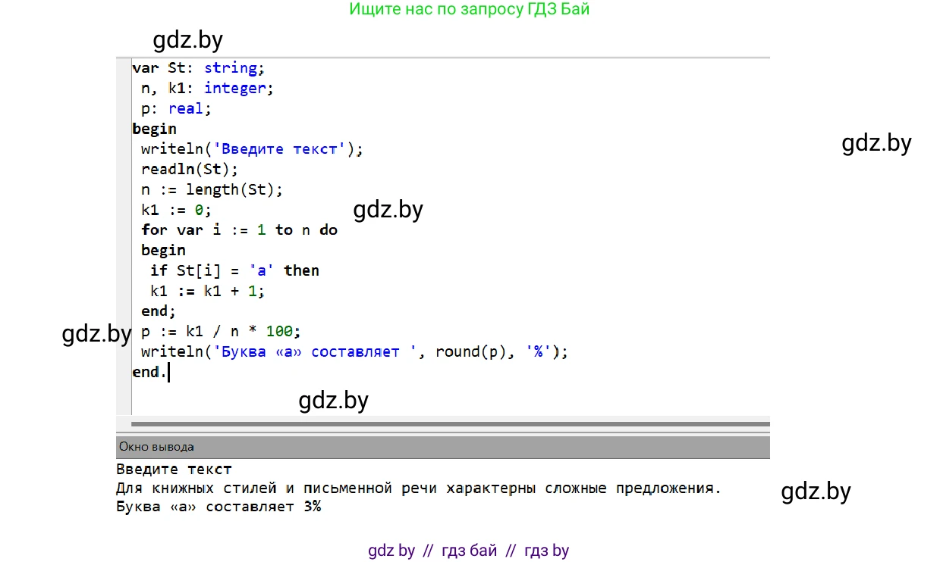The height and width of the screenshot is (562, 940).
Task: Click the 'p: real;' declaration line
Action: (176, 109)
